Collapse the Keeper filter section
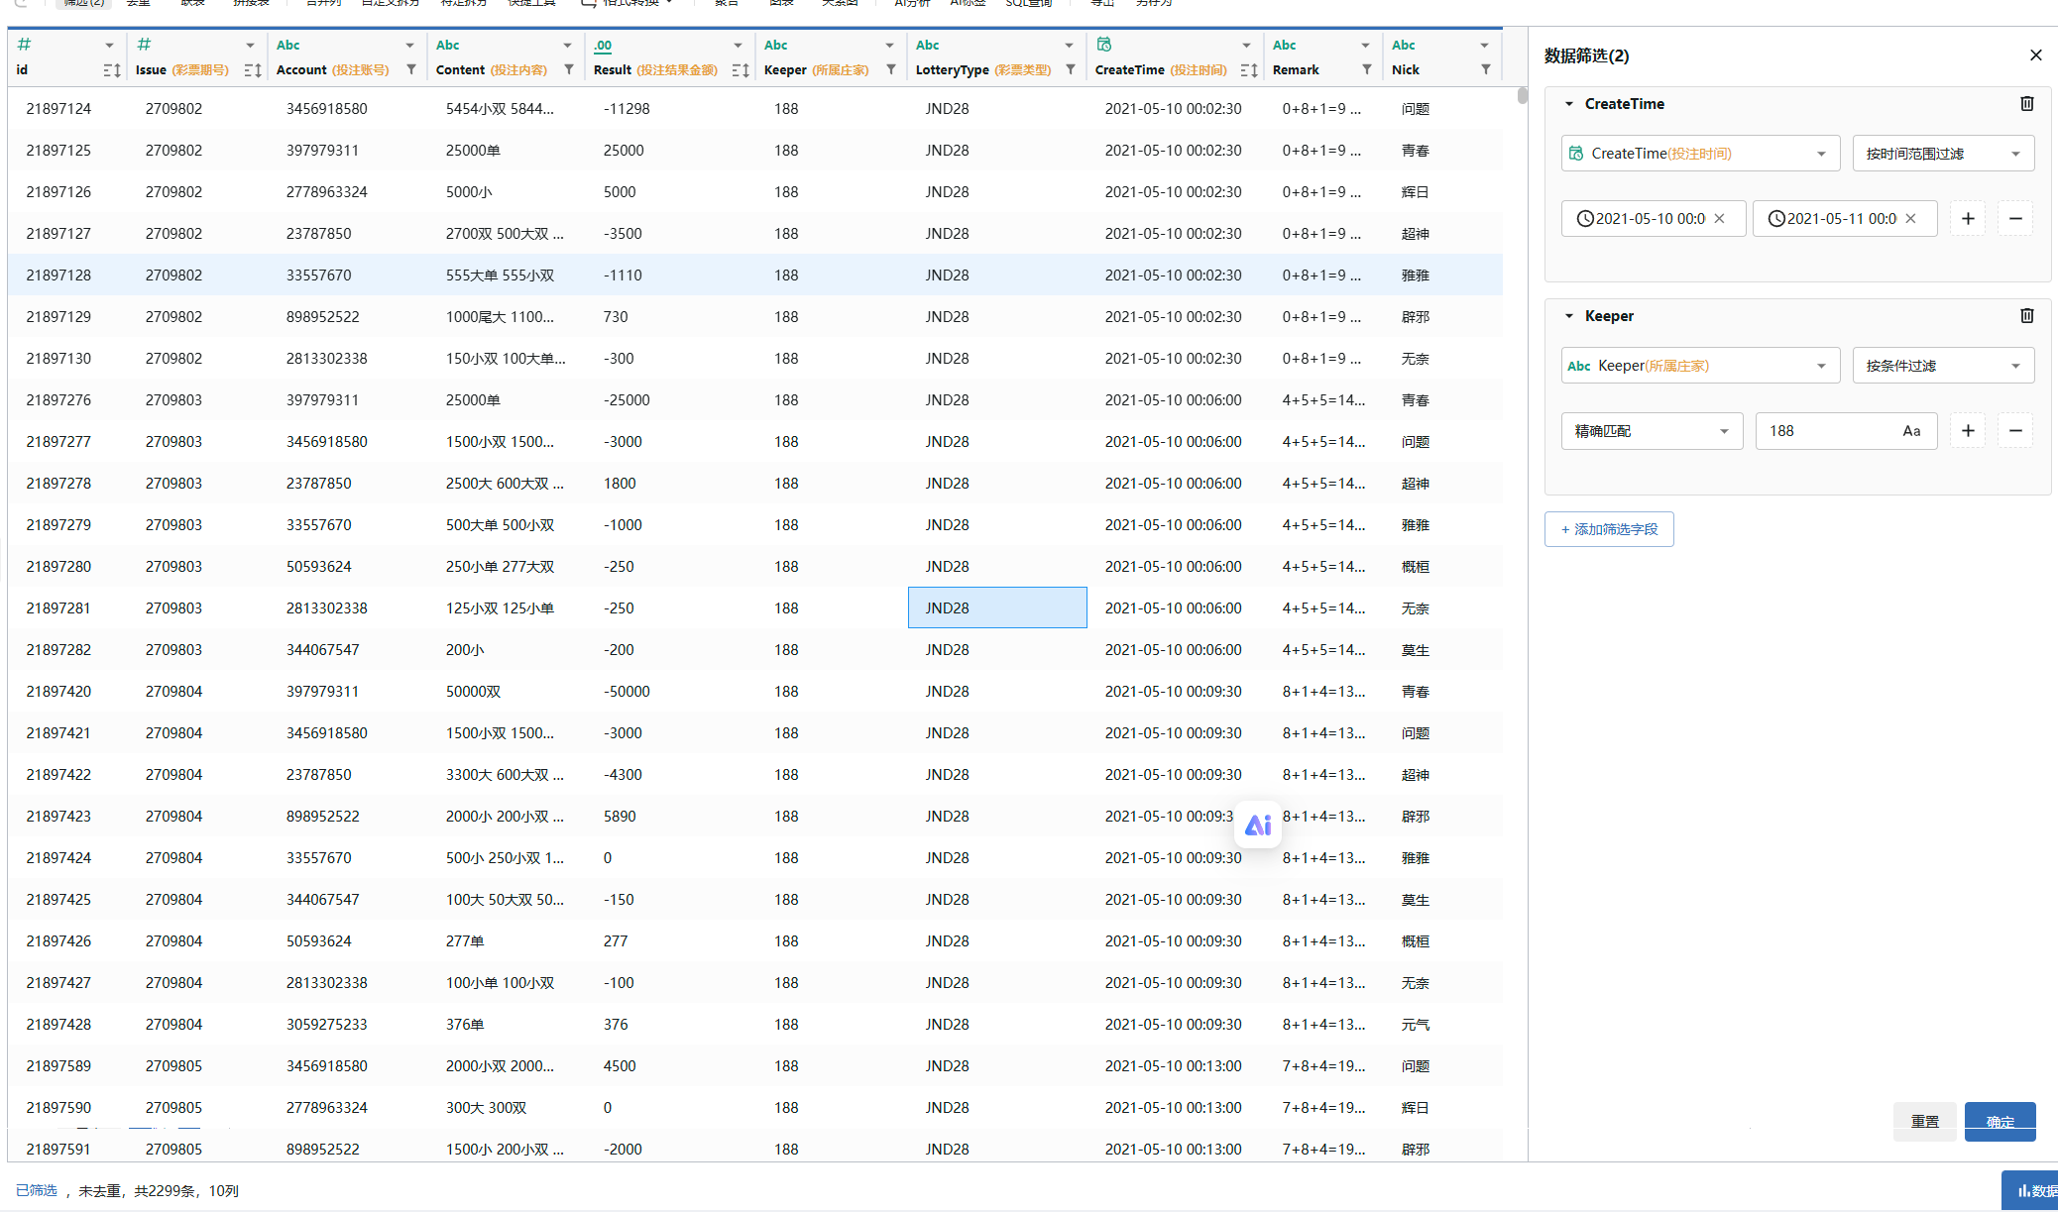This screenshot has height=1212, width=2058. (x=1569, y=315)
